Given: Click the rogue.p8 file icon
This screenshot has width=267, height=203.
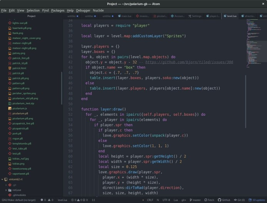Looking at the screenshot, I should tap(10, 138).
